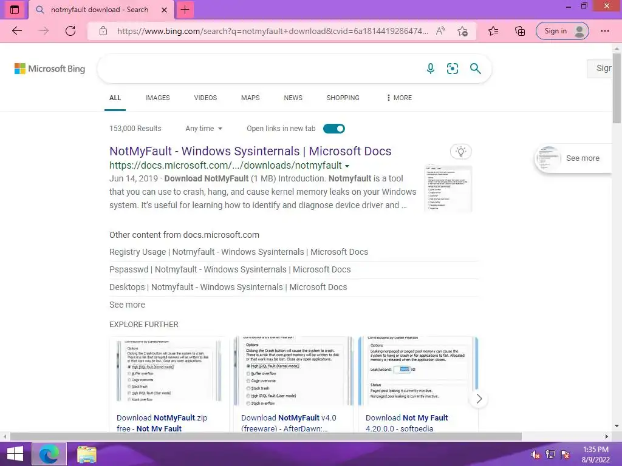
Task: Click the Bing page Sign in button
Action: point(600,68)
